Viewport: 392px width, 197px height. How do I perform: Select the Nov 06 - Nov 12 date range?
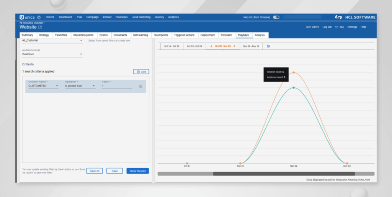click(251, 46)
